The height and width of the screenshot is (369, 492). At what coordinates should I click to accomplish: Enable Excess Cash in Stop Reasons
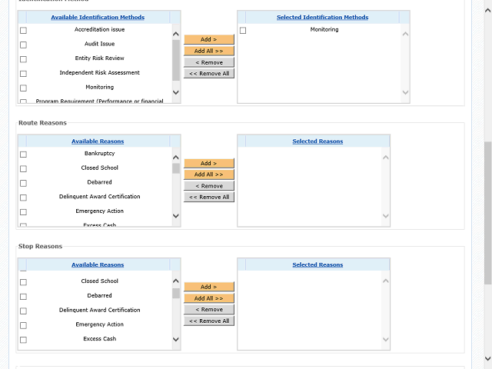point(23,340)
